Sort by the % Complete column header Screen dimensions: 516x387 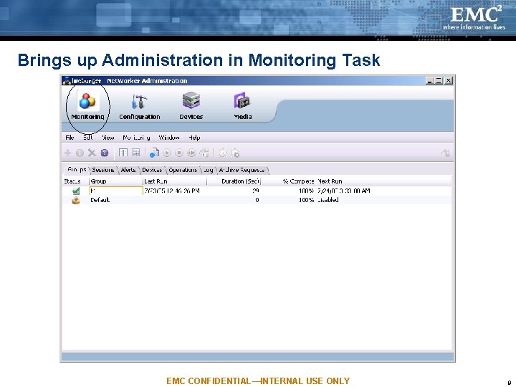(288, 181)
